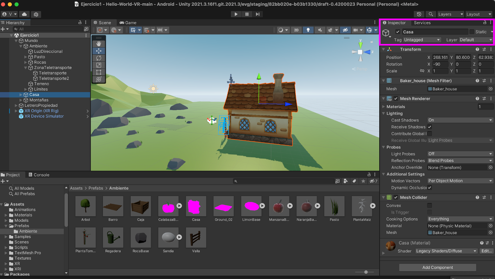Open the Console tab
495x279 pixels.
[x=39, y=175]
